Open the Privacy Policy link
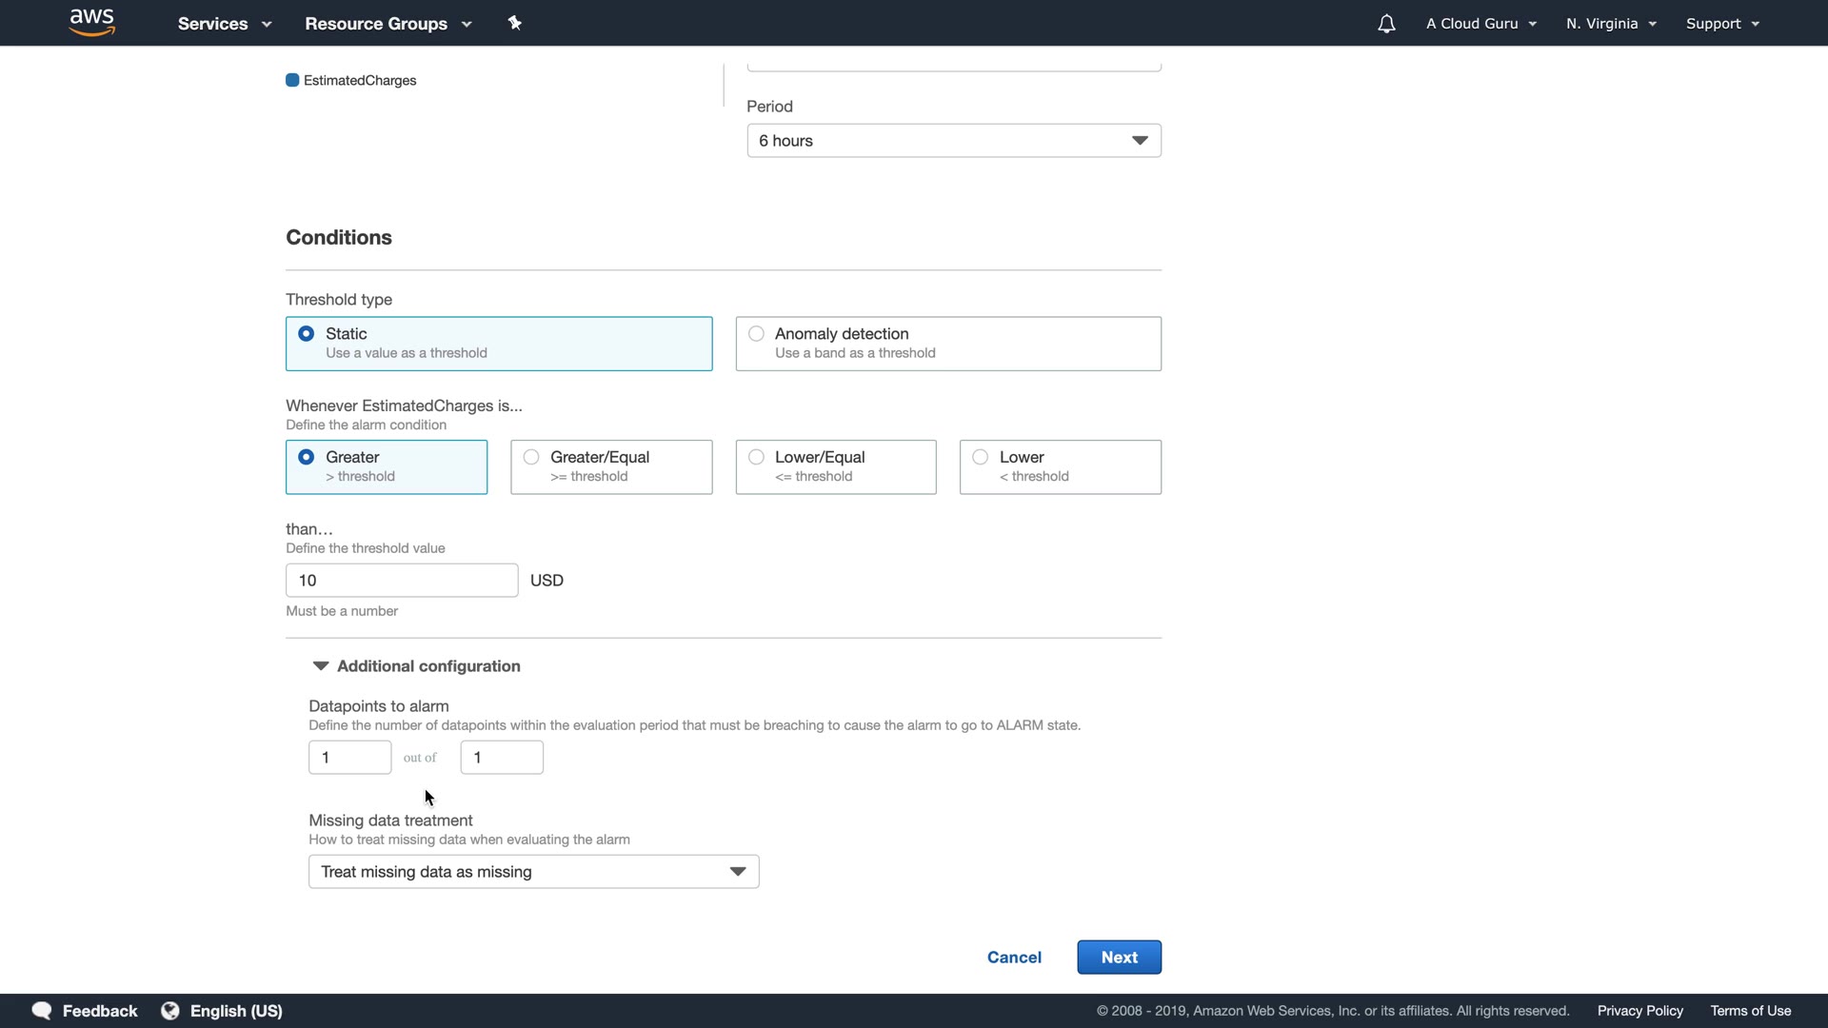1828x1028 pixels. (1639, 1011)
